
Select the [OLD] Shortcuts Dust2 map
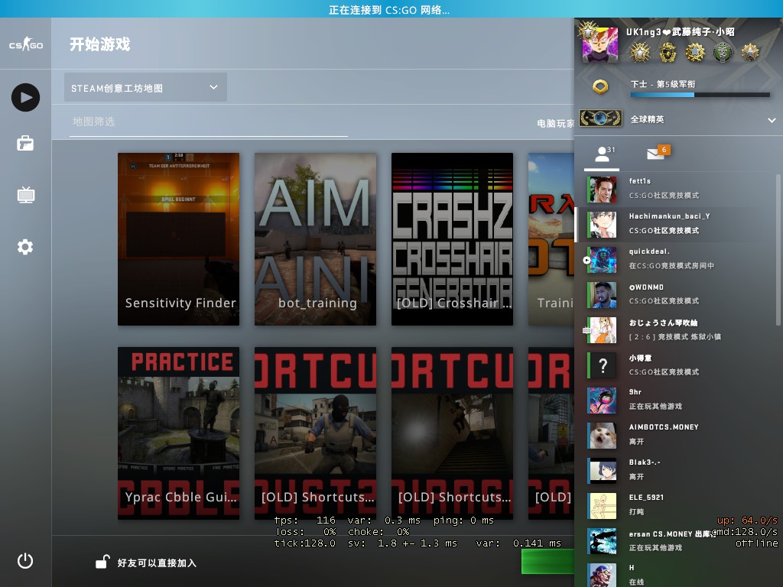point(315,433)
